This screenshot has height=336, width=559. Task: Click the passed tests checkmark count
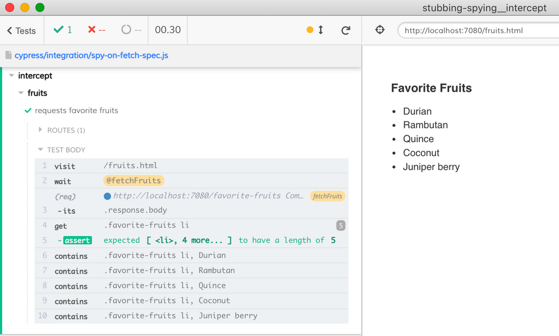click(63, 30)
